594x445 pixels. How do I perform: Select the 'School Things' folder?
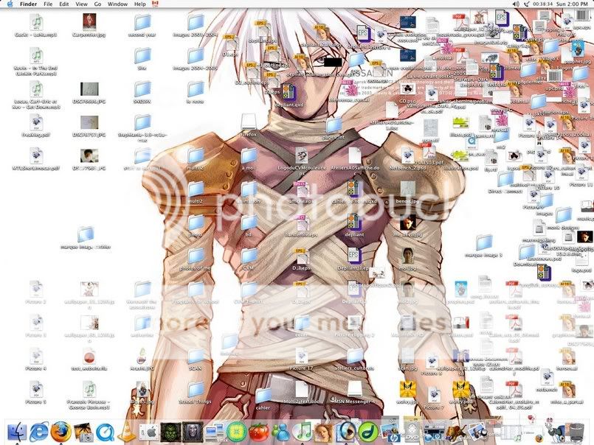[196, 389]
